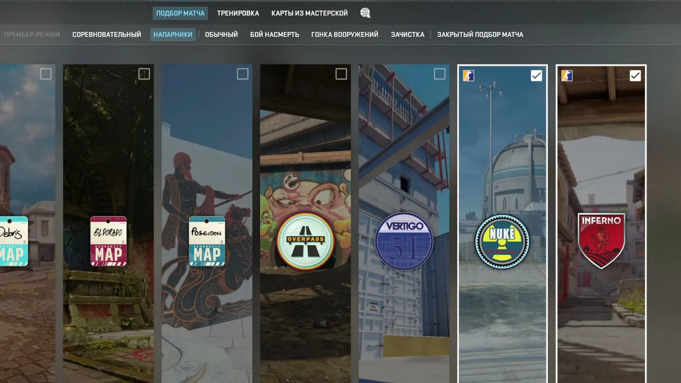Switch to the ТРЕНИРОВКА tab

point(238,13)
